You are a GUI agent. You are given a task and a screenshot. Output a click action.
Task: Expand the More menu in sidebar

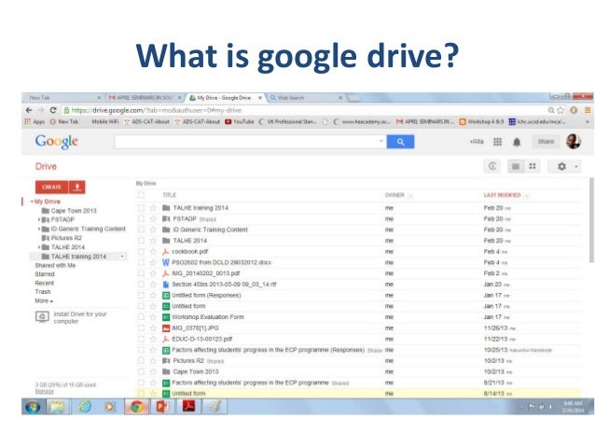tap(44, 300)
